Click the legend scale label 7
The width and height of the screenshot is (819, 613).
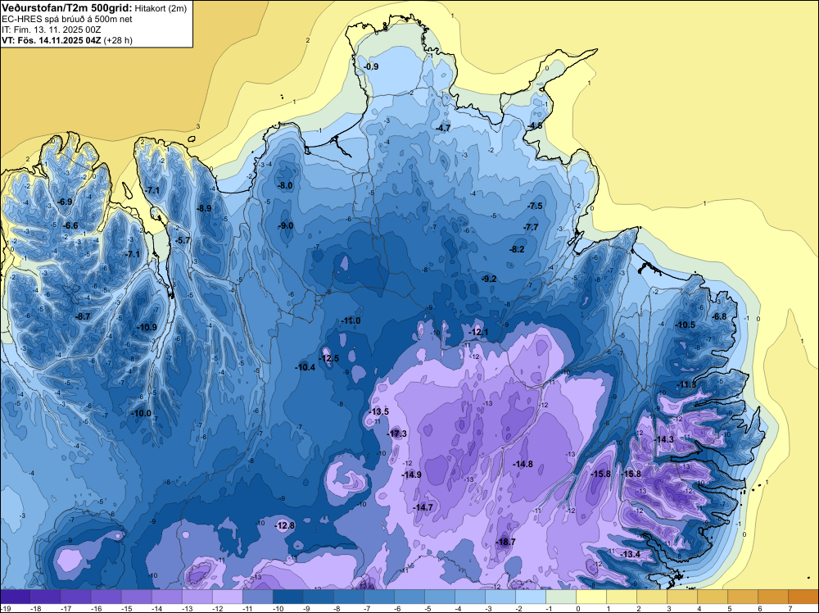click(x=790, y=608)
